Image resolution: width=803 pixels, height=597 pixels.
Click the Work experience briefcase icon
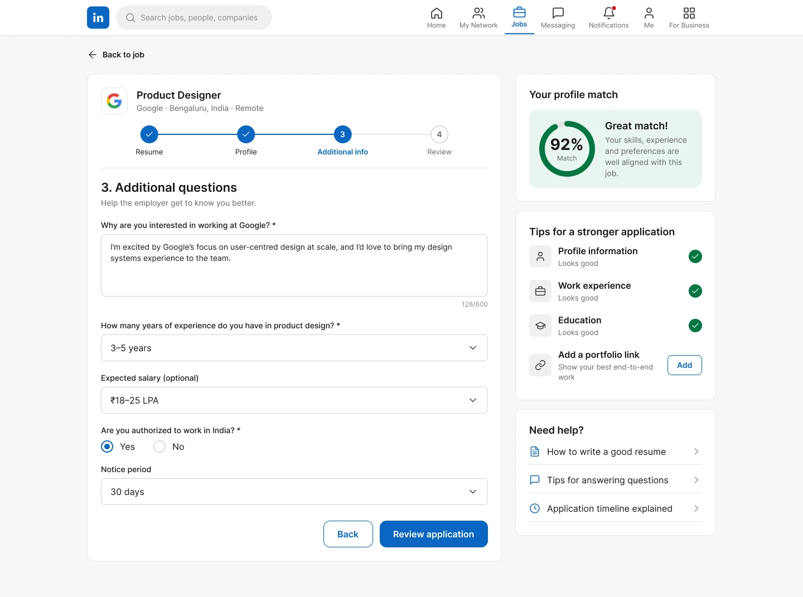[540, 291]
